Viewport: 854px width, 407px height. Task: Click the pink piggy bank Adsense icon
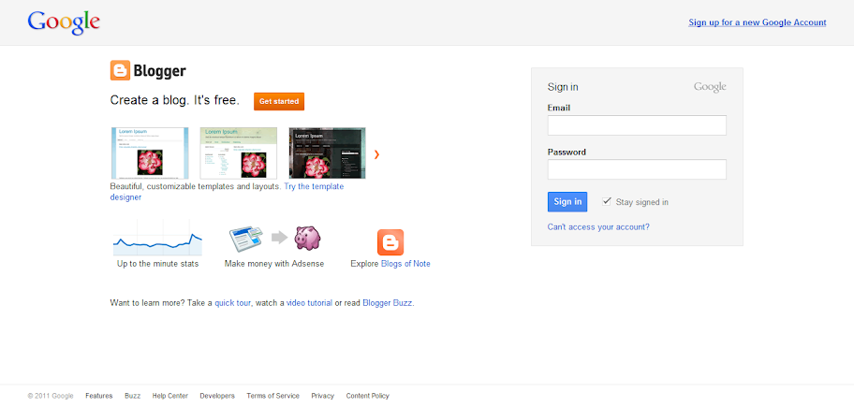point(308,238)
